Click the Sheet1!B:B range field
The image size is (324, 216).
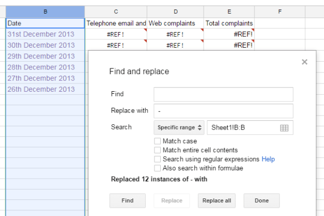point(241,127)
